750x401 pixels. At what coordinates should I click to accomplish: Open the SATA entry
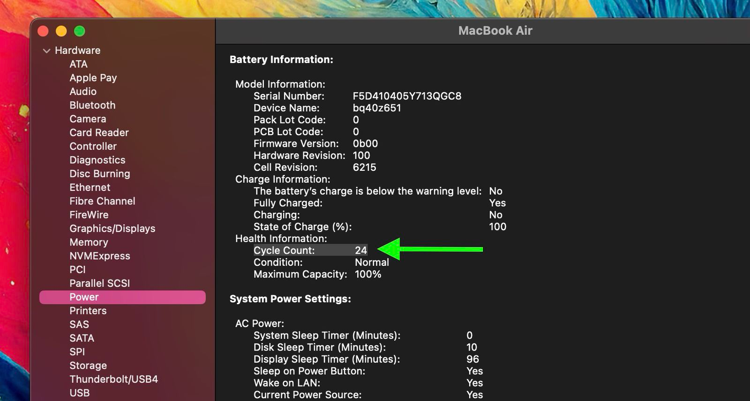(x=82, y=338)
